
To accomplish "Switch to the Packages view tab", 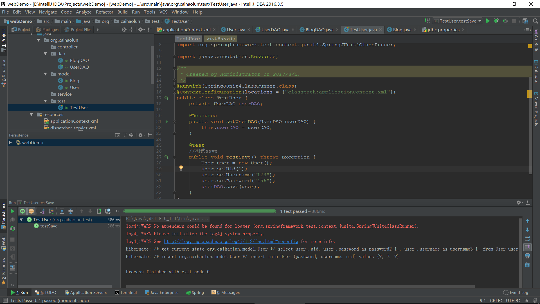I will click(x=47, y=30).
